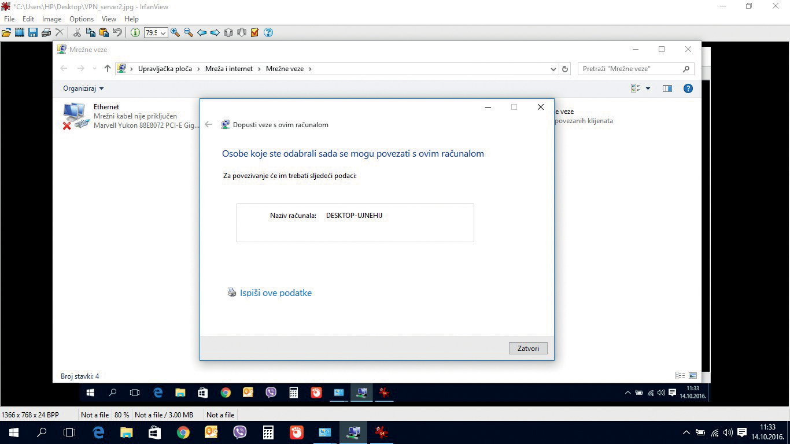Go to next image with right arrow
790x444 pixels.
coord(215,33)
